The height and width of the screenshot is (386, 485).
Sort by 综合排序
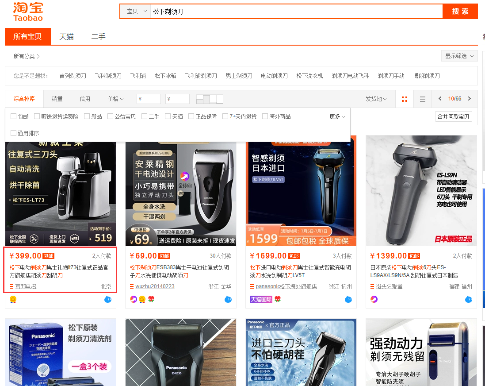point(24,99)
